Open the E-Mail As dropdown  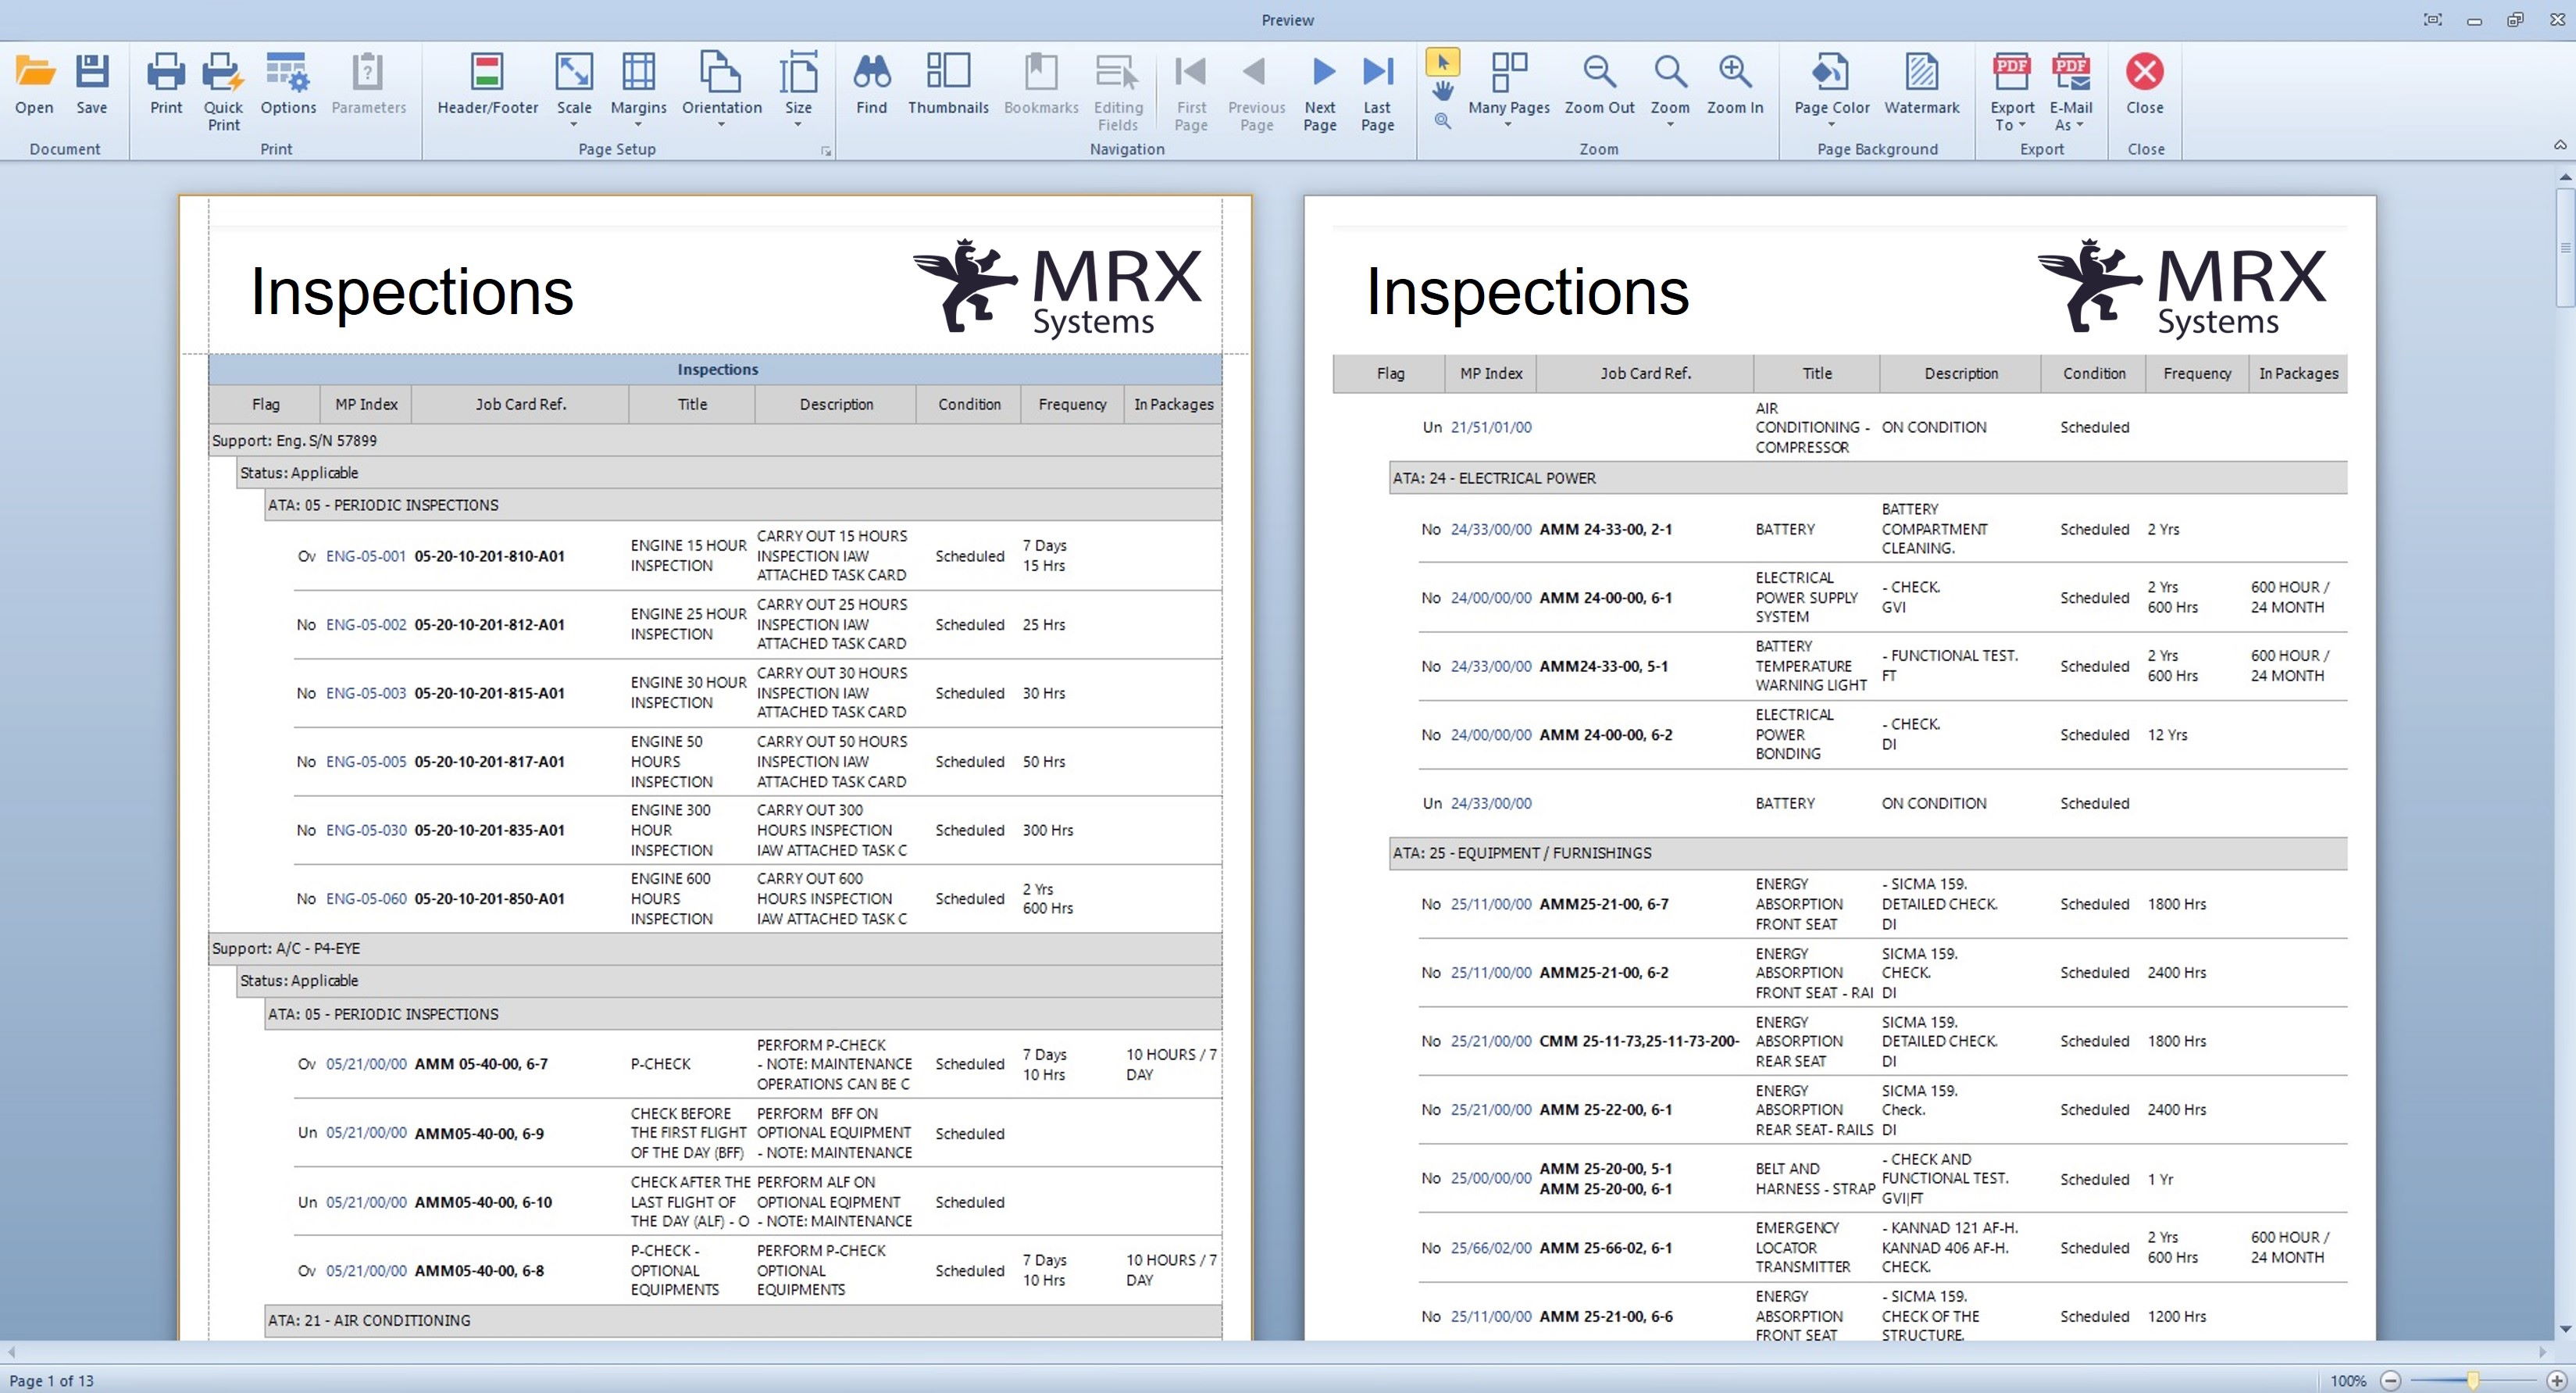2070,92
